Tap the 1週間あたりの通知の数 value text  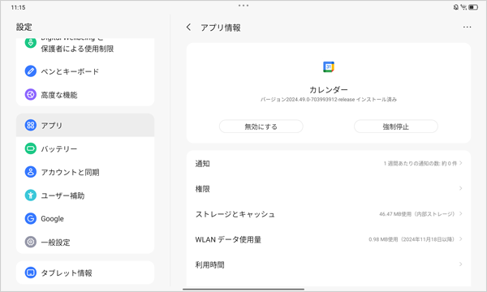(420, 163)
